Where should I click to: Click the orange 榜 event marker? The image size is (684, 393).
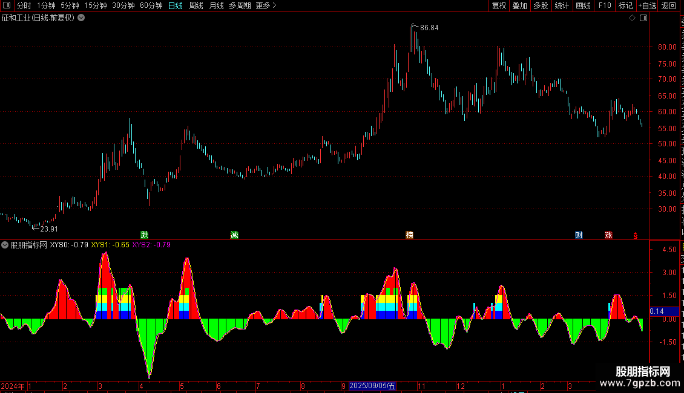tap(410, 235)
